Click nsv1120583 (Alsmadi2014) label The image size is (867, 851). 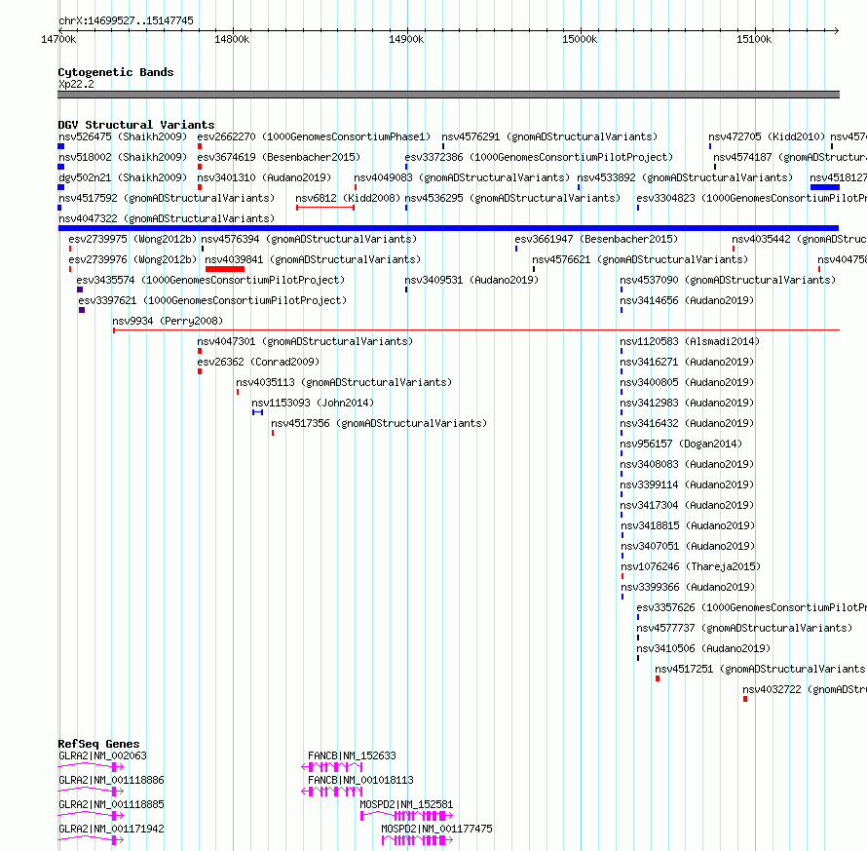[x=690, y=341]
